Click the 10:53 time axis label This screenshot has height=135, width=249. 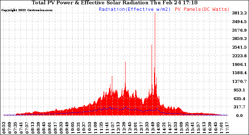point(90,128)
